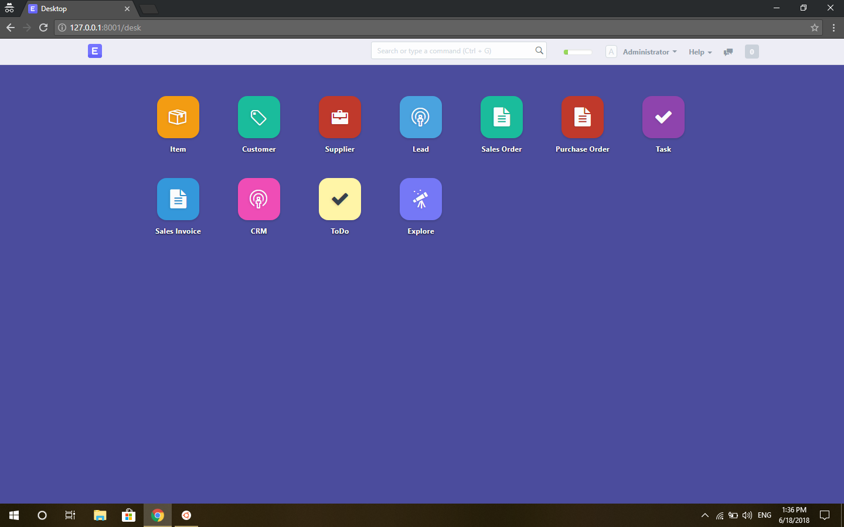This screenshot has height=527, width=844.
Task: Open the Microsoft Store taskbar icon
Action: 128,515
